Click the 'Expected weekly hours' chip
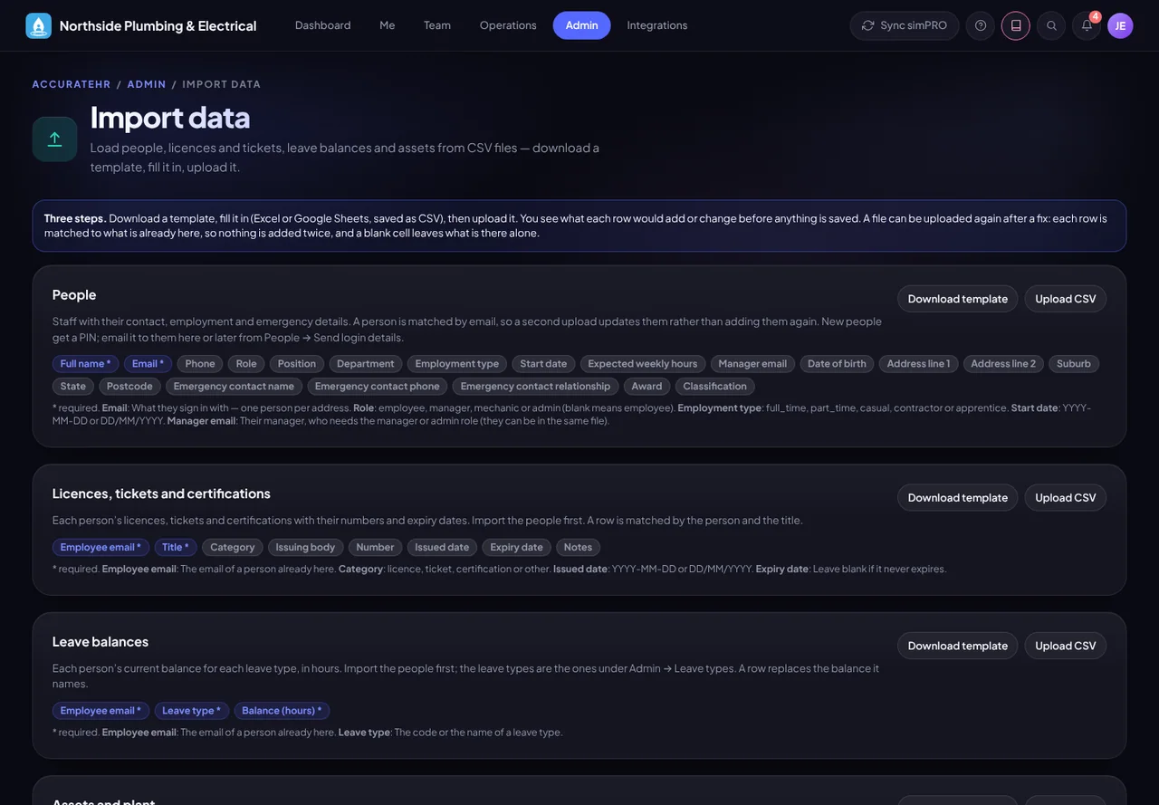The image size is (1159, 805). 643,364
